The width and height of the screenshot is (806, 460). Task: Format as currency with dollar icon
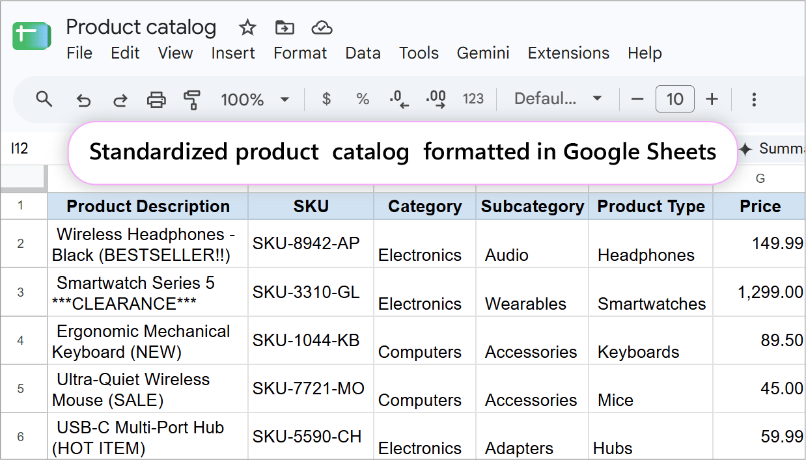(327, 99)
